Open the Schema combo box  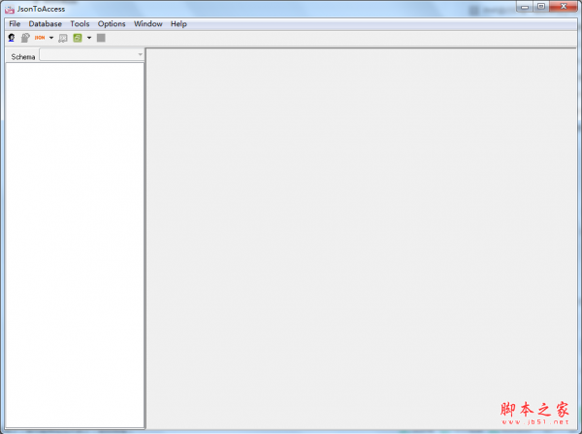coord(92,55)
